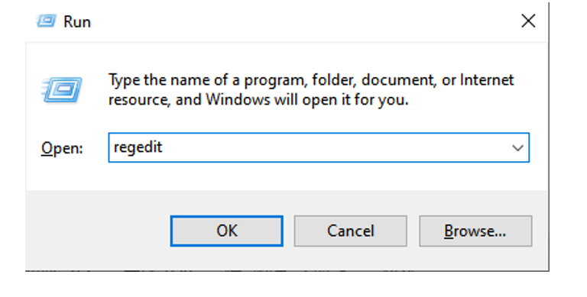This screenshot has height=297, width=587.
Task: Click the small Run icon in title bar
Action: [47, 21]
